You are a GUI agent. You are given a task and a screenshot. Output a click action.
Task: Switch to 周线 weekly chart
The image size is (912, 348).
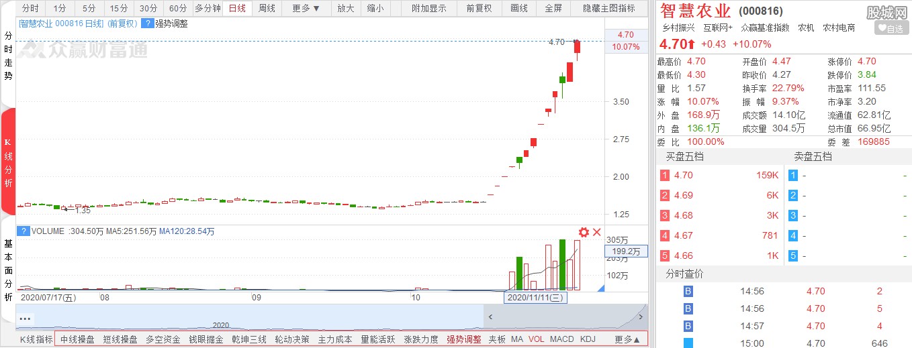click(x=267, y=8)
